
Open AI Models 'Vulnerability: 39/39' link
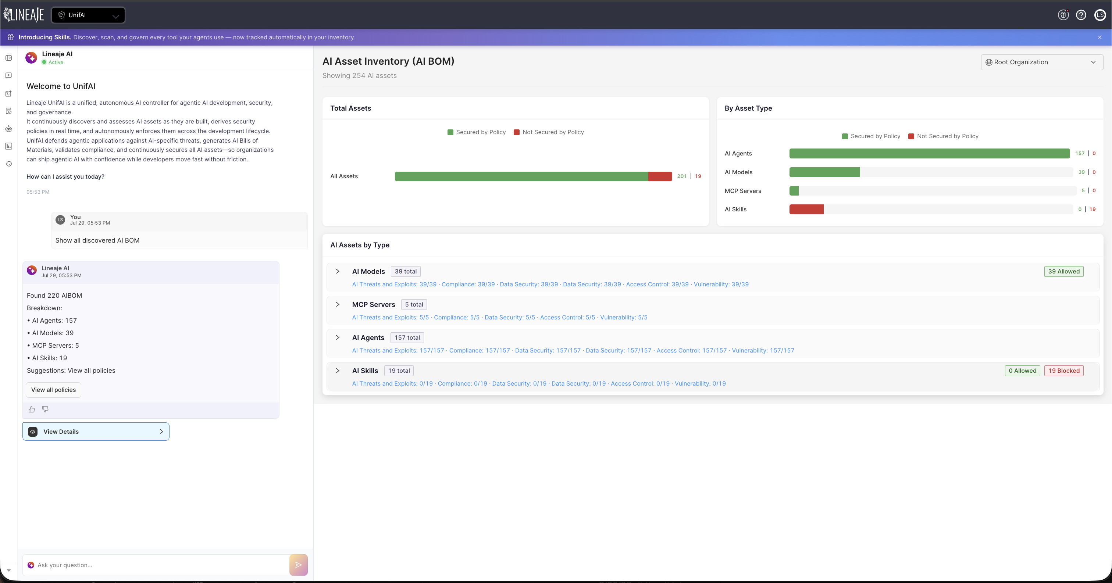(x=721, y=285)
